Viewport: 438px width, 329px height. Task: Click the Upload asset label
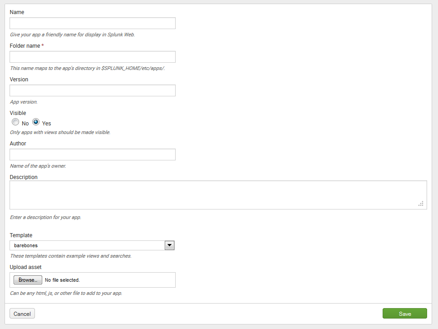(x=26, y=267)
